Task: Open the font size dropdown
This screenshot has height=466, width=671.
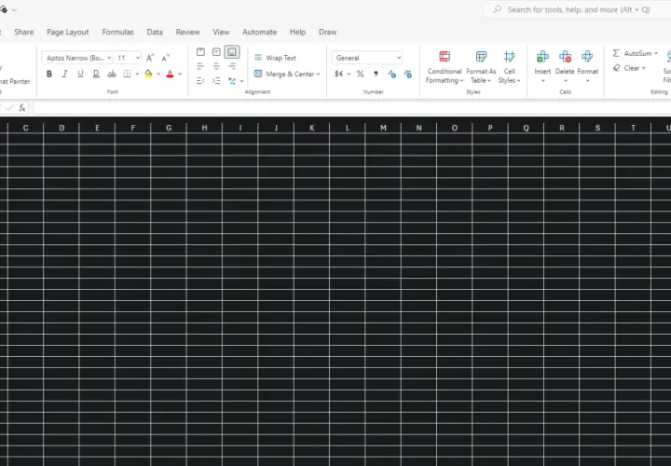Action: 137,58
